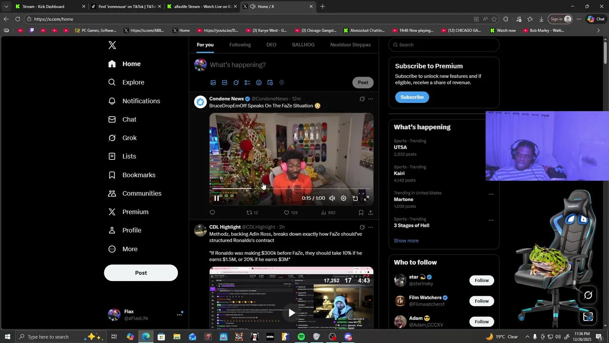Schedule the post from composer toolbar
The height and width of the screenshot is (343, 609).
(x=270, y=82)
